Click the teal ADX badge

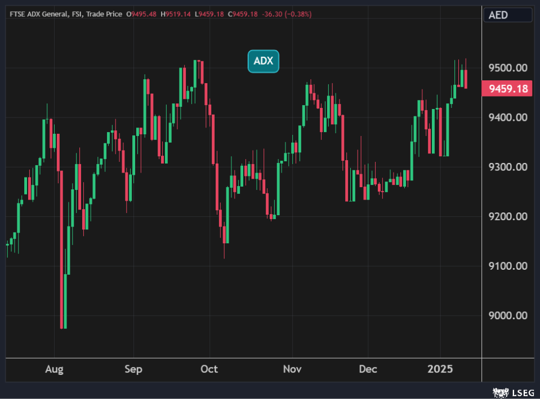(x=263, y=61)
